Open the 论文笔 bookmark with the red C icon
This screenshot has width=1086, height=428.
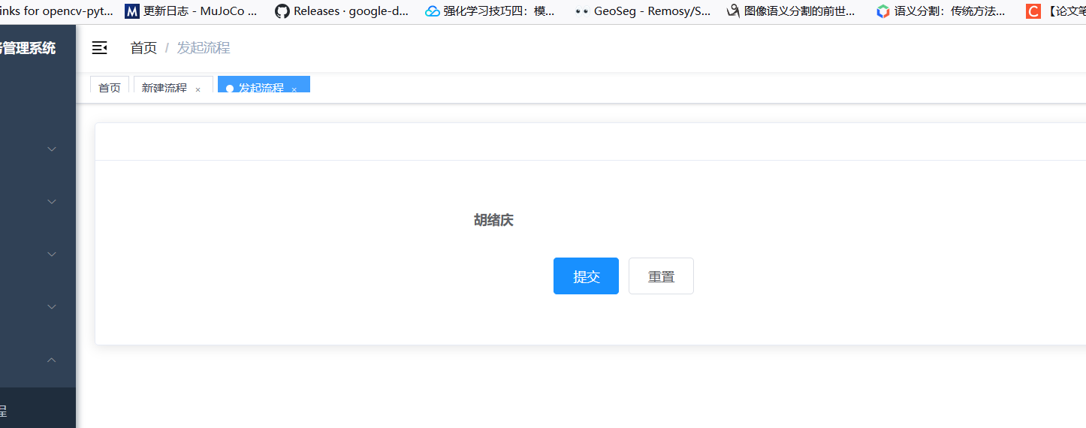[x=1055, y=11]
